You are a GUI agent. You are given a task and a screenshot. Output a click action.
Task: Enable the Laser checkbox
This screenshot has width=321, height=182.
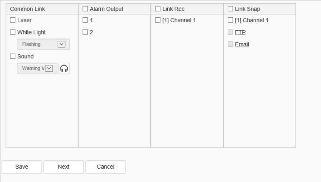(x=13, y=20)
